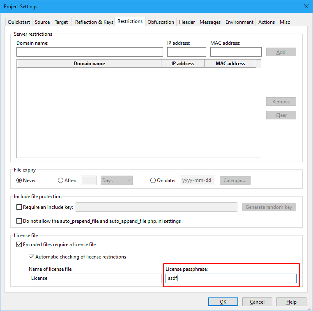The image size is (313, 311).
Task: Switch to the Quickstart tab
Action: tap(19, 22)
